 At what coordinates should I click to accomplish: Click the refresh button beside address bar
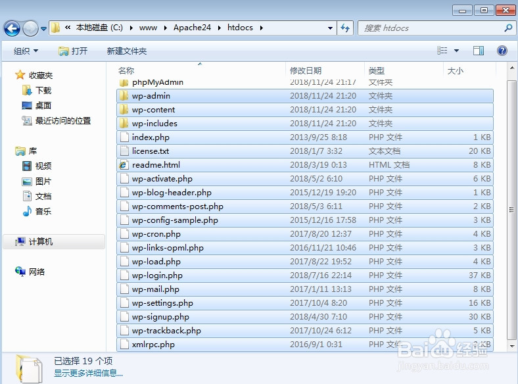click(x=345, y=28)
